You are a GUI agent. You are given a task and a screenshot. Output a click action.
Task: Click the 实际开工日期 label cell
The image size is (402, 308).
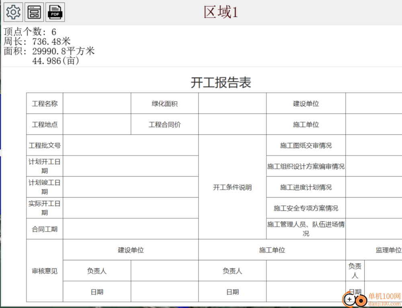(x=45, y=208)
